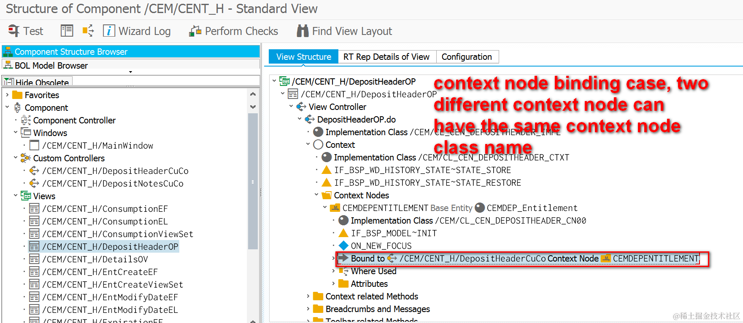743x323 pixels.
Task: Collapse the CEMDEPENTITLEMENT context node
Action: (325, 208)
